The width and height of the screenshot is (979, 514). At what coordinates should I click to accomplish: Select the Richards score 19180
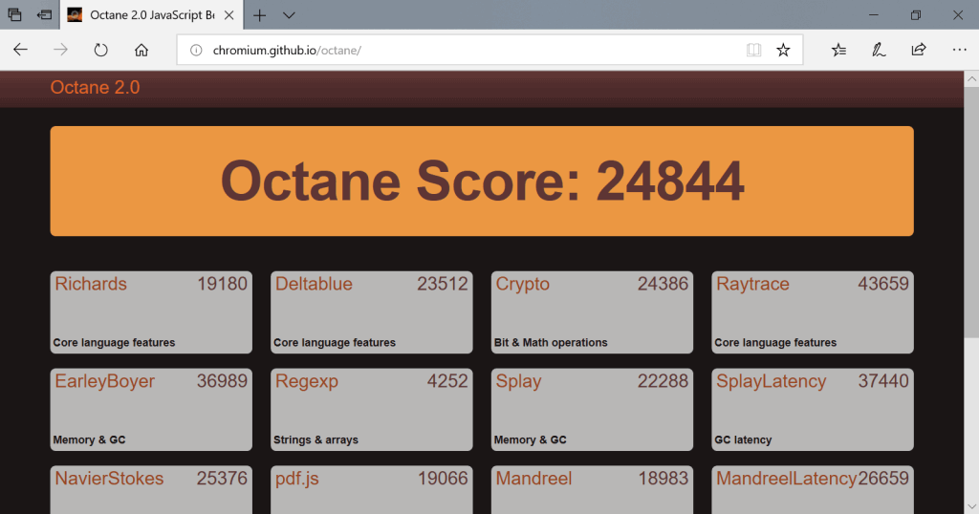point(222,284)
